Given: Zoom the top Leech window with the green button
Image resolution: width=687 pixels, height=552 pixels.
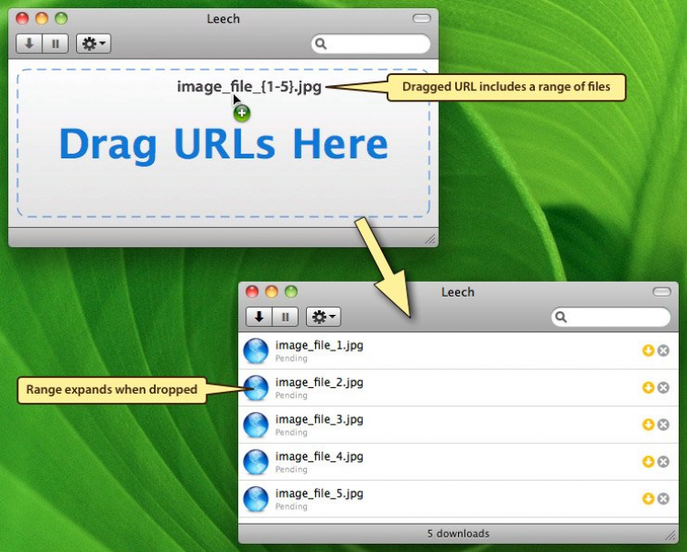Looking at the screenshot, I should tap(61, 18).
